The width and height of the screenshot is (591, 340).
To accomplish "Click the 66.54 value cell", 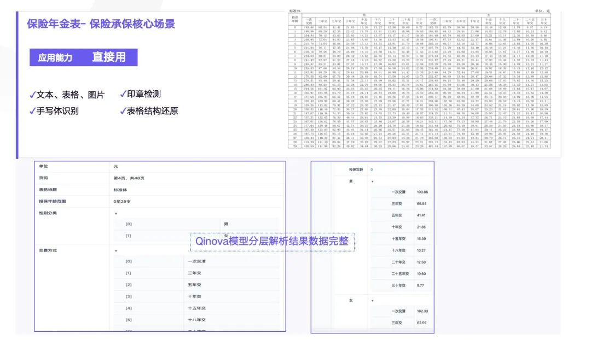I will (x=421, y=204).
